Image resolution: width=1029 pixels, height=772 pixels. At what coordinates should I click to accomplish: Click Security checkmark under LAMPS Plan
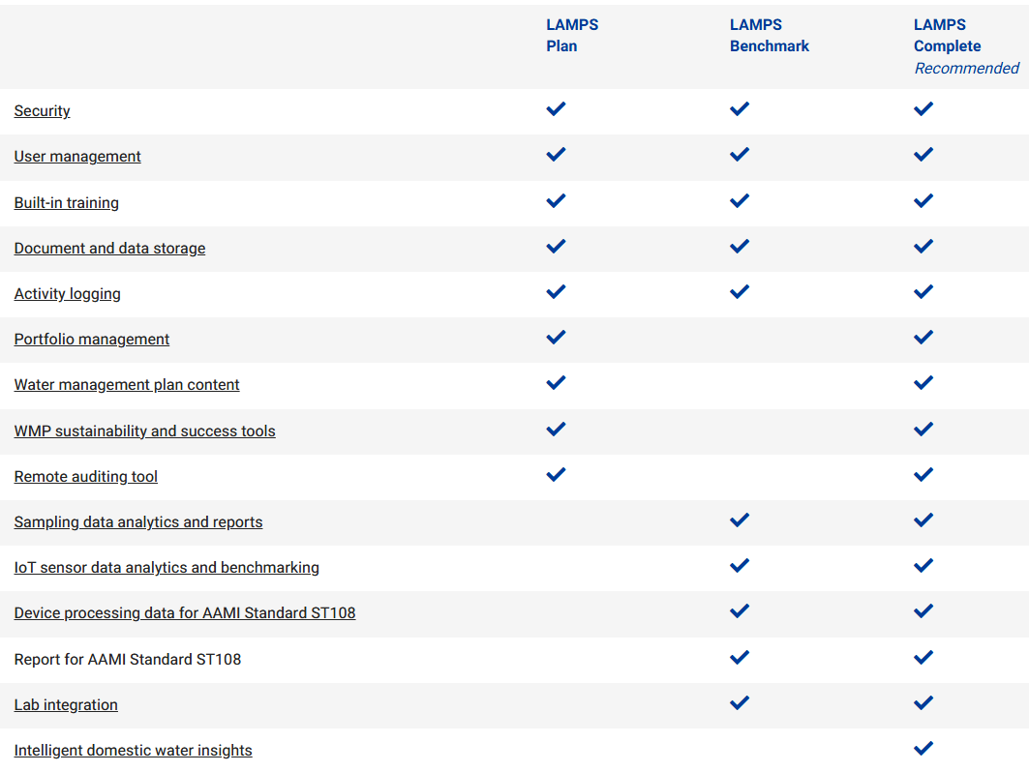pos(556,109)
